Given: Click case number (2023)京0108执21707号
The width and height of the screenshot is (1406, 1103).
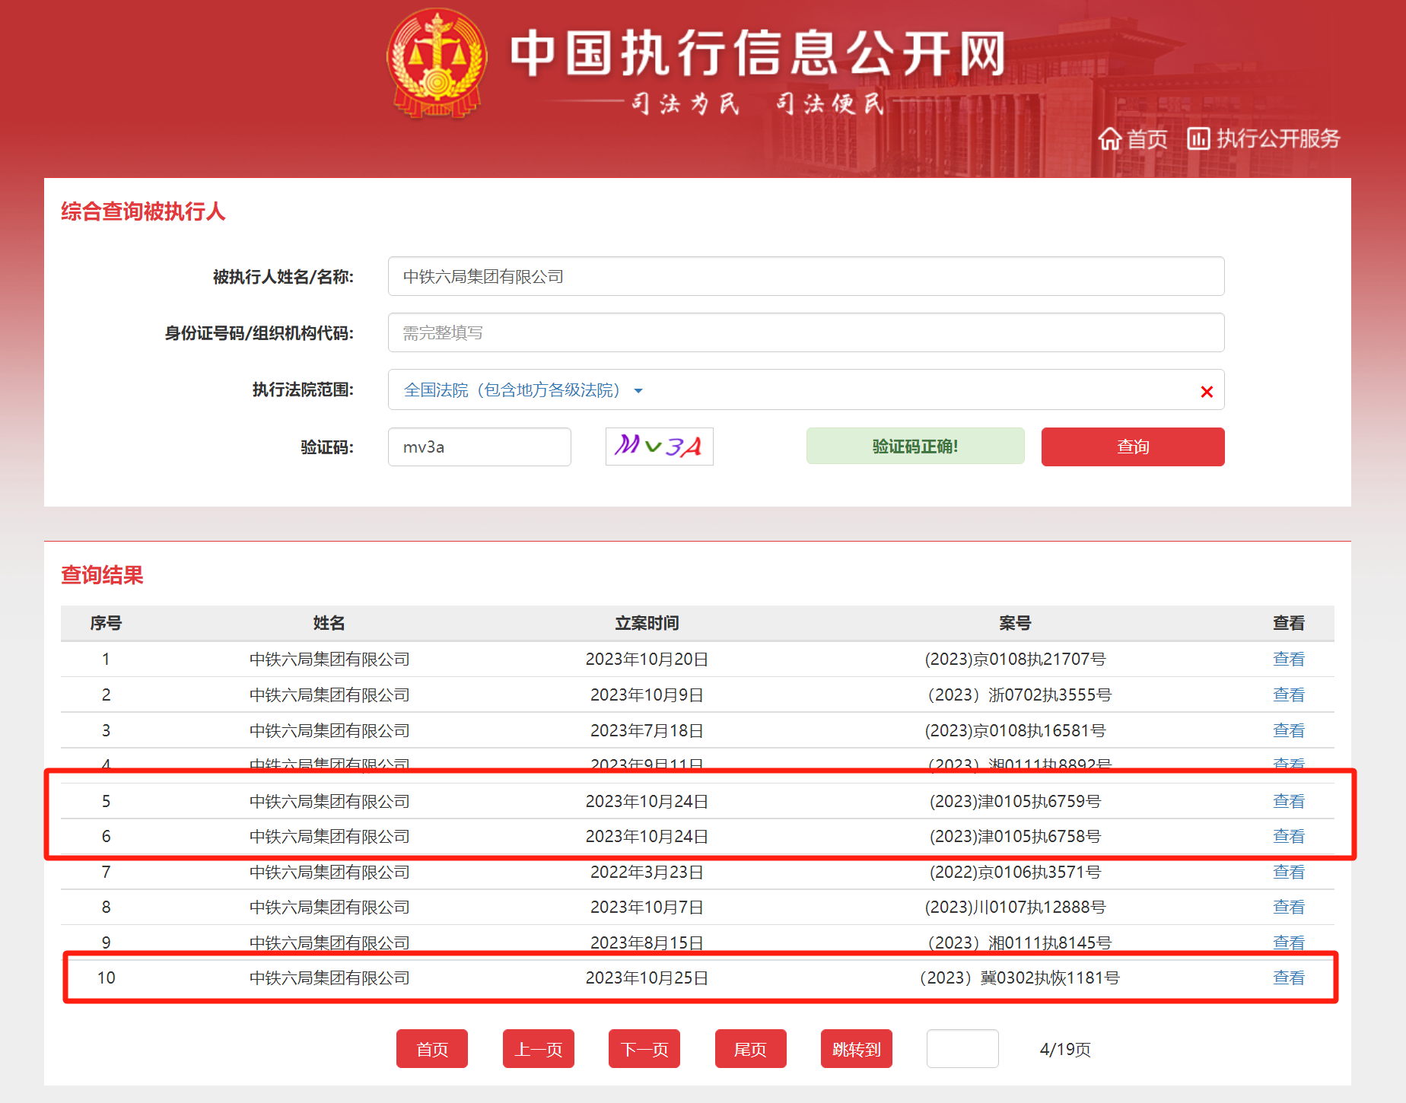Looking at the screenshot, I should click(1015, 659).
